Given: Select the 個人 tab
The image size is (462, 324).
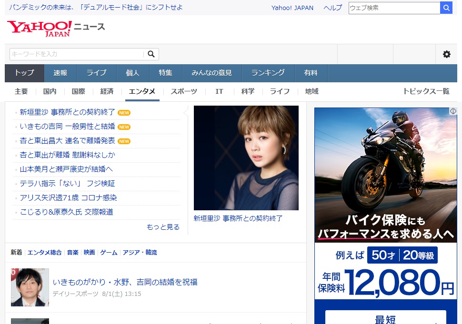Looking at the screenshot, I should pyautogui.click(x=133, y=73).
